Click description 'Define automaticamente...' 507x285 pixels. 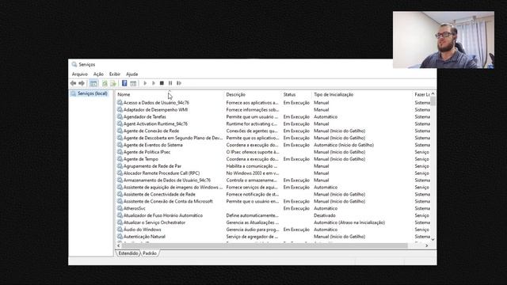[x=252, y=215]
